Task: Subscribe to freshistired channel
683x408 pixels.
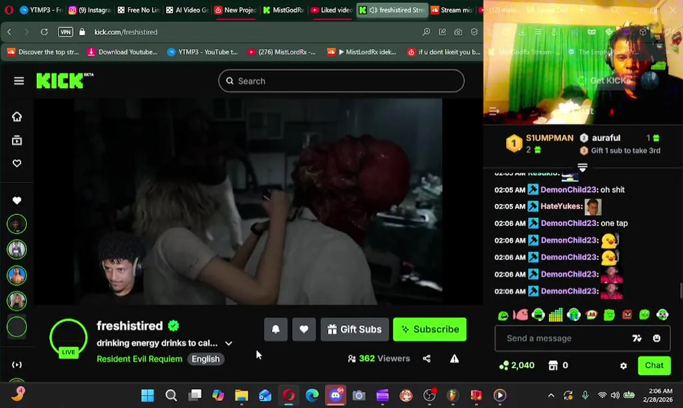Action: pyautogui.click(x=429, y=329)
